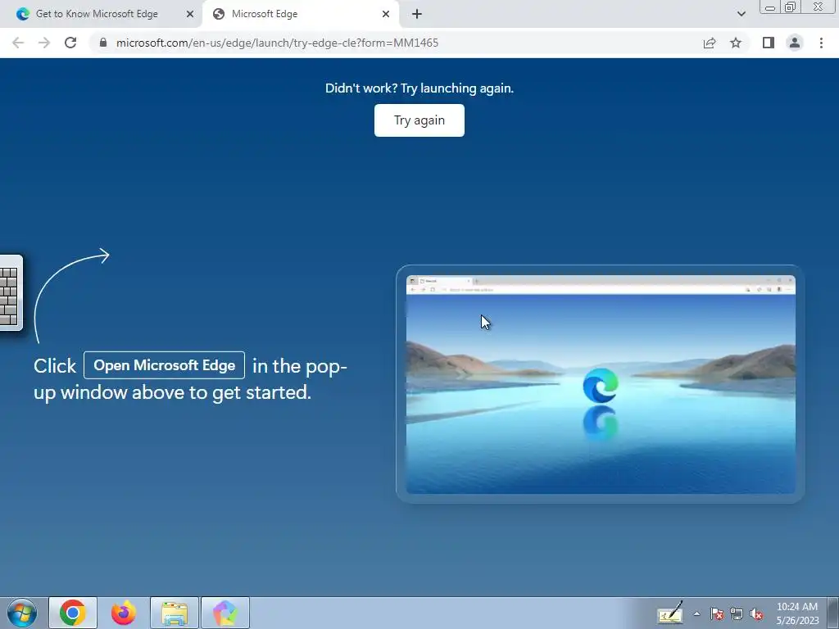Show hidden system tray icons

696,613
